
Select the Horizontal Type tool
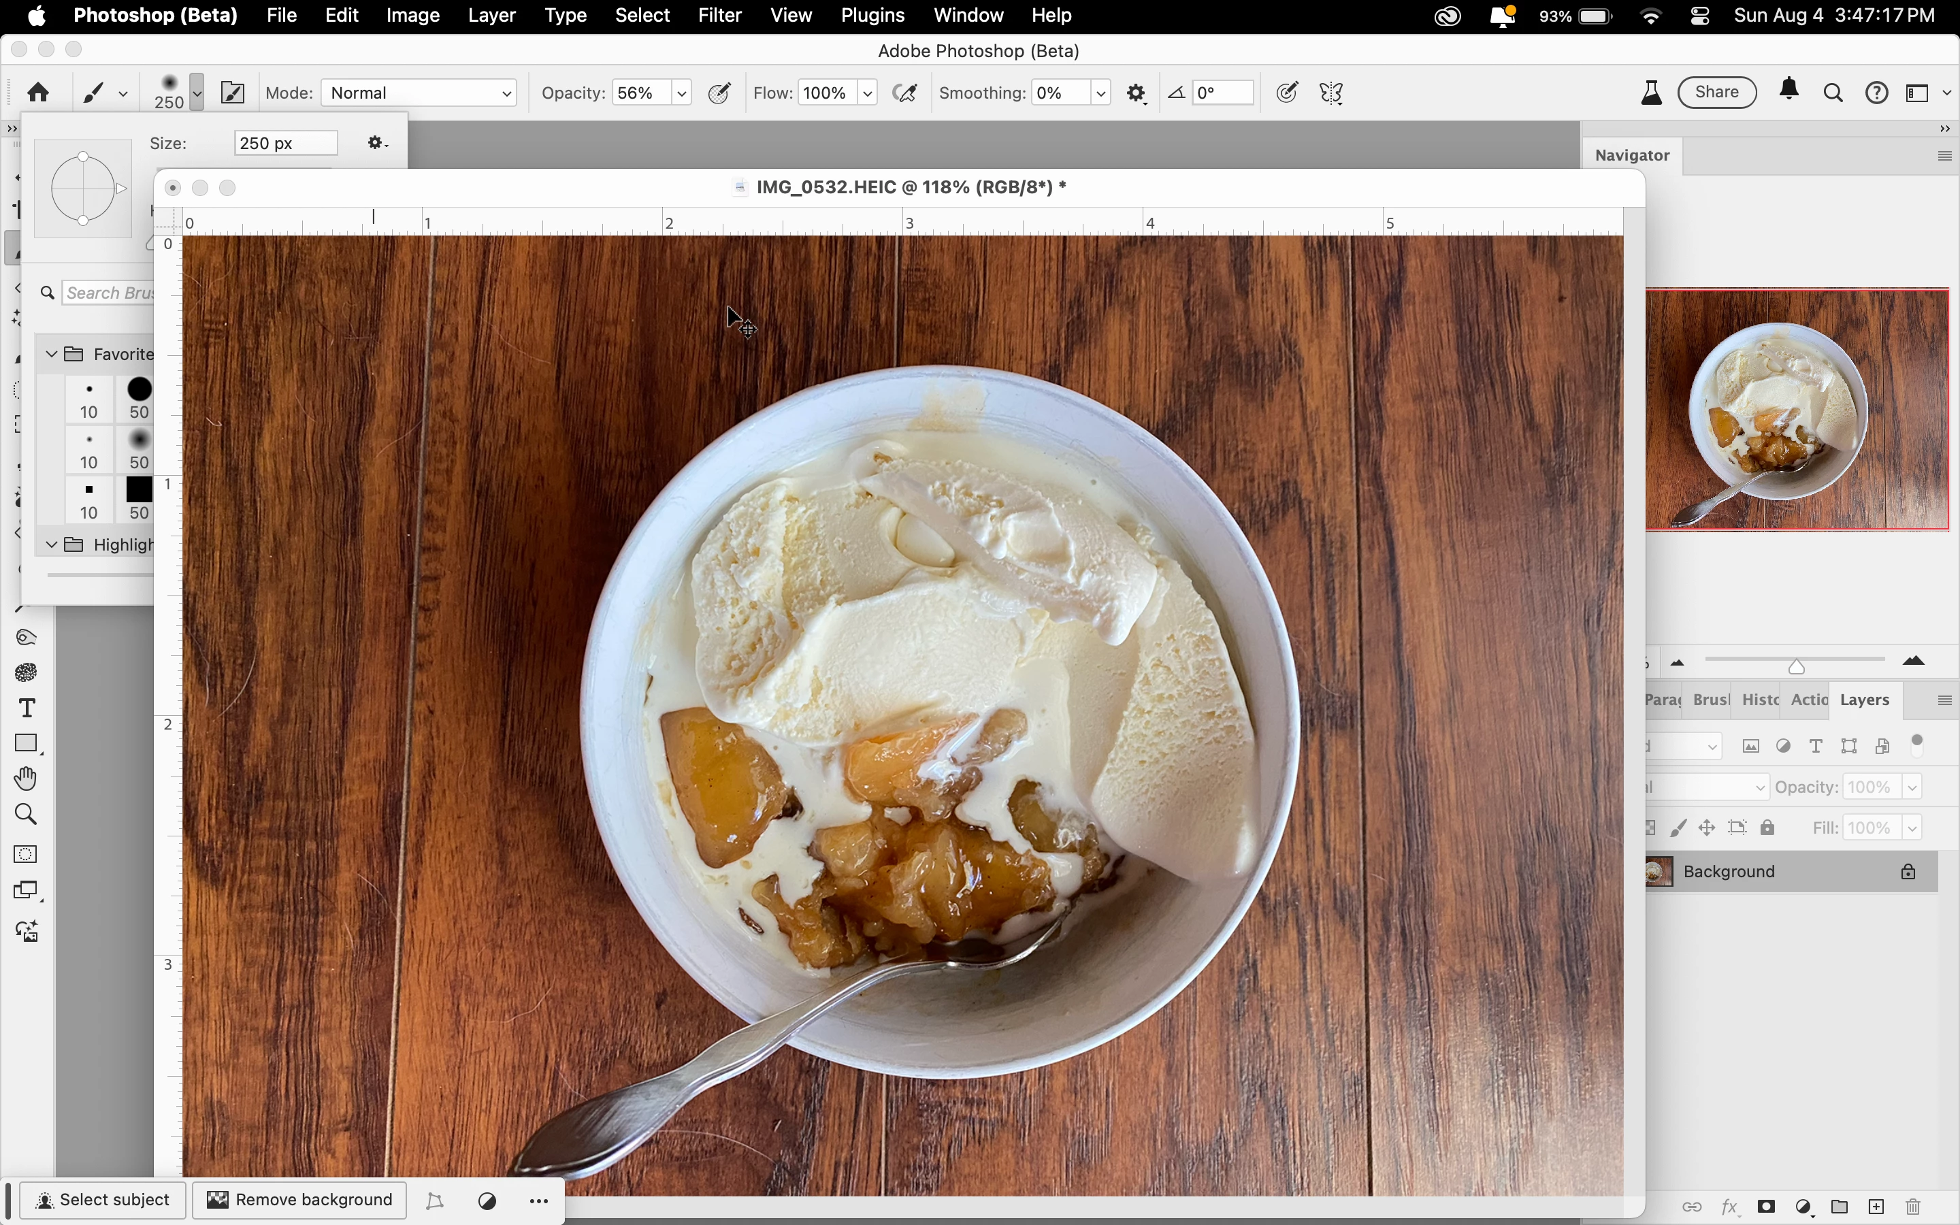coord(27,708)
